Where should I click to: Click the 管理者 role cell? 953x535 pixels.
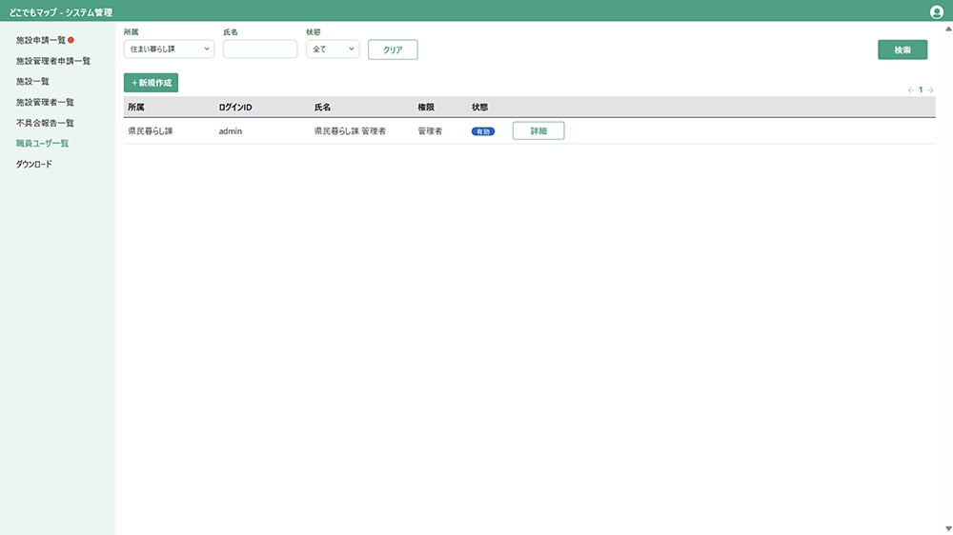pos(431,131)
